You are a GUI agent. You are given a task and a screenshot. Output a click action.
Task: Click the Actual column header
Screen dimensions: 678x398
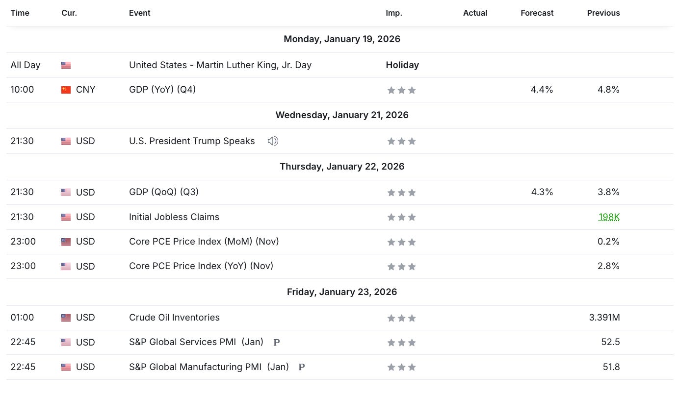click(475, 13)
